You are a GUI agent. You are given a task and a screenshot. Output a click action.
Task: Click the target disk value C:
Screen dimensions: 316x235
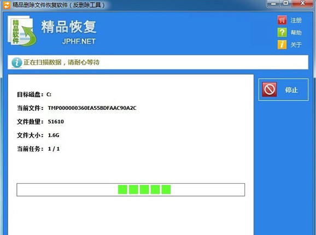click(49, 95)
